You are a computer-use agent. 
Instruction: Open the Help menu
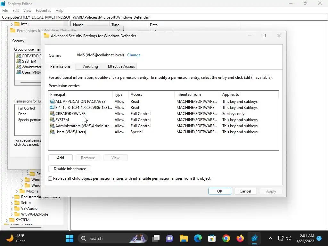point(59,11)
